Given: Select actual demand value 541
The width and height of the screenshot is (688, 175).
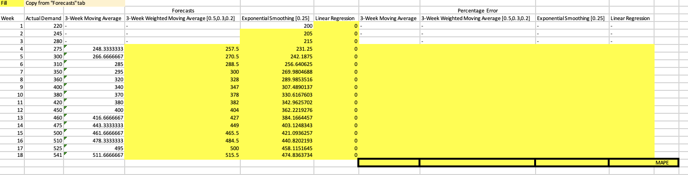Looking at the screenshot, I should (44, 155).
